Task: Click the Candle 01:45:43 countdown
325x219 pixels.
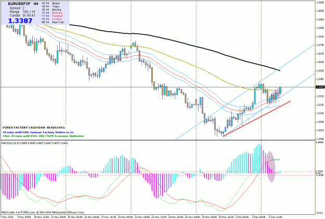Action: pos(22,16)
